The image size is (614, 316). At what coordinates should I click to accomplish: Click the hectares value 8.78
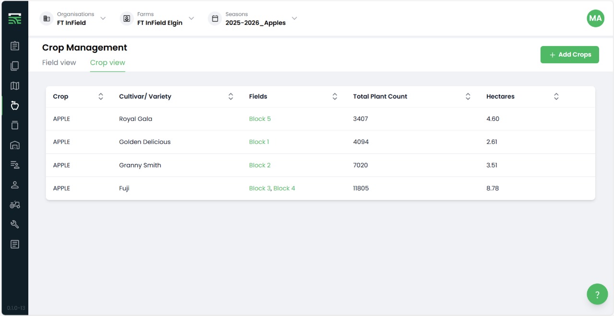pyautogui.click(x=493, y=188)
